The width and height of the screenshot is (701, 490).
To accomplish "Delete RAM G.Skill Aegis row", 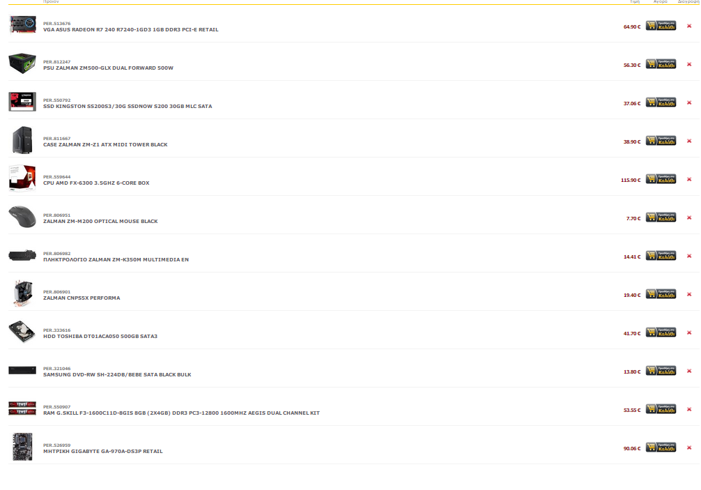I will (689, 410).
